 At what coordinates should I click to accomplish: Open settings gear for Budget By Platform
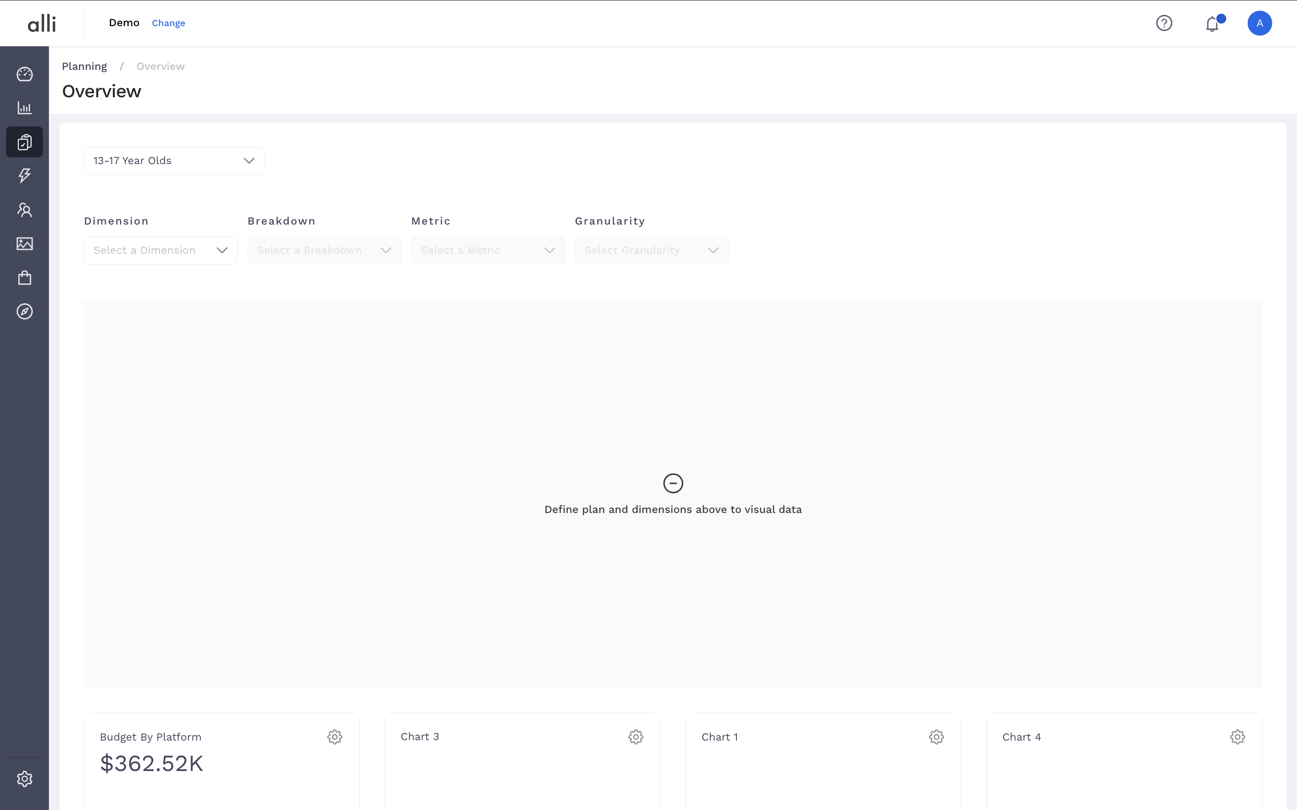tap(335, 737)
